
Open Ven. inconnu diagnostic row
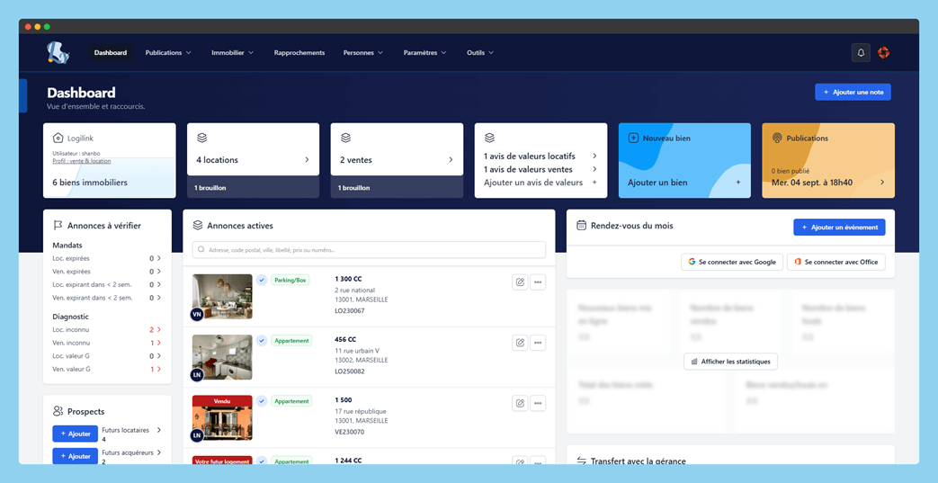pyautogui.click(x=107, y=343)
